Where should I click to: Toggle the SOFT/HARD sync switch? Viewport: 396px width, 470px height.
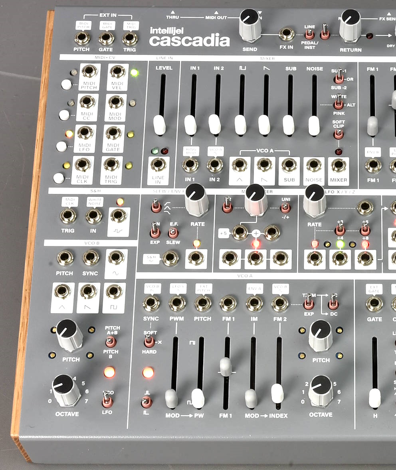(149, 341)
